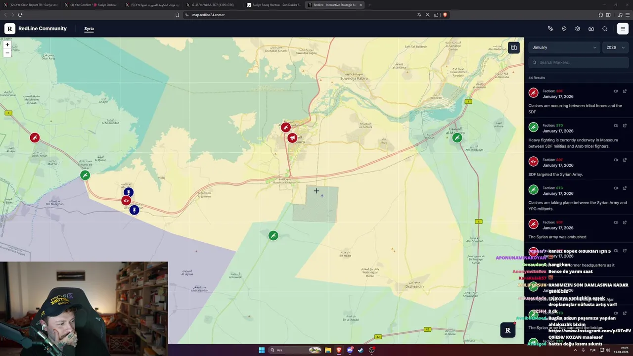Open the map layers switcher button

[514, 48]
